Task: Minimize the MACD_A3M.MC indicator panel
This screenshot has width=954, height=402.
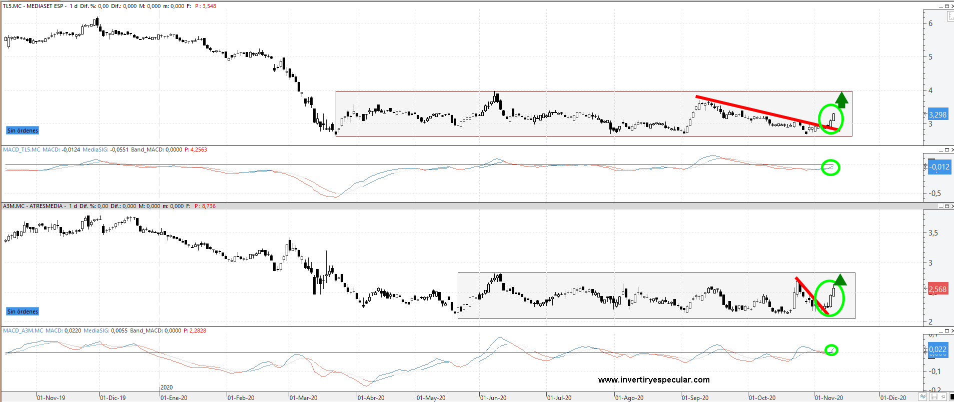Action: point(940,330)
